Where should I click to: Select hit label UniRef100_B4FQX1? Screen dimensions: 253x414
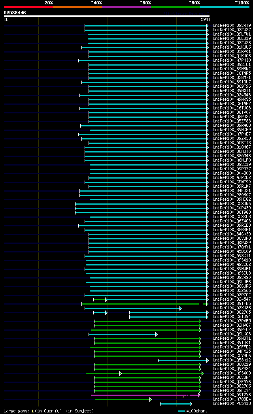[232, 191]
